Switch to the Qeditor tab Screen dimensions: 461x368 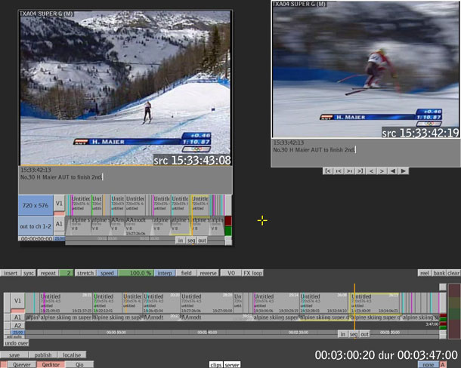pyautogui.click(x=51, y=364)
